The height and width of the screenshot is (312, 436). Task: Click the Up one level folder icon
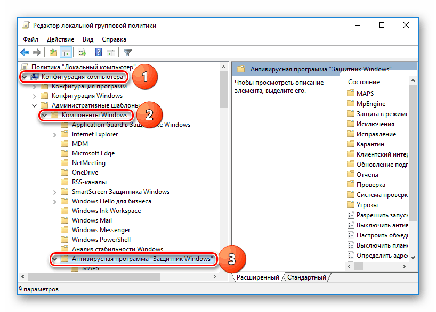tap(53, 52)
